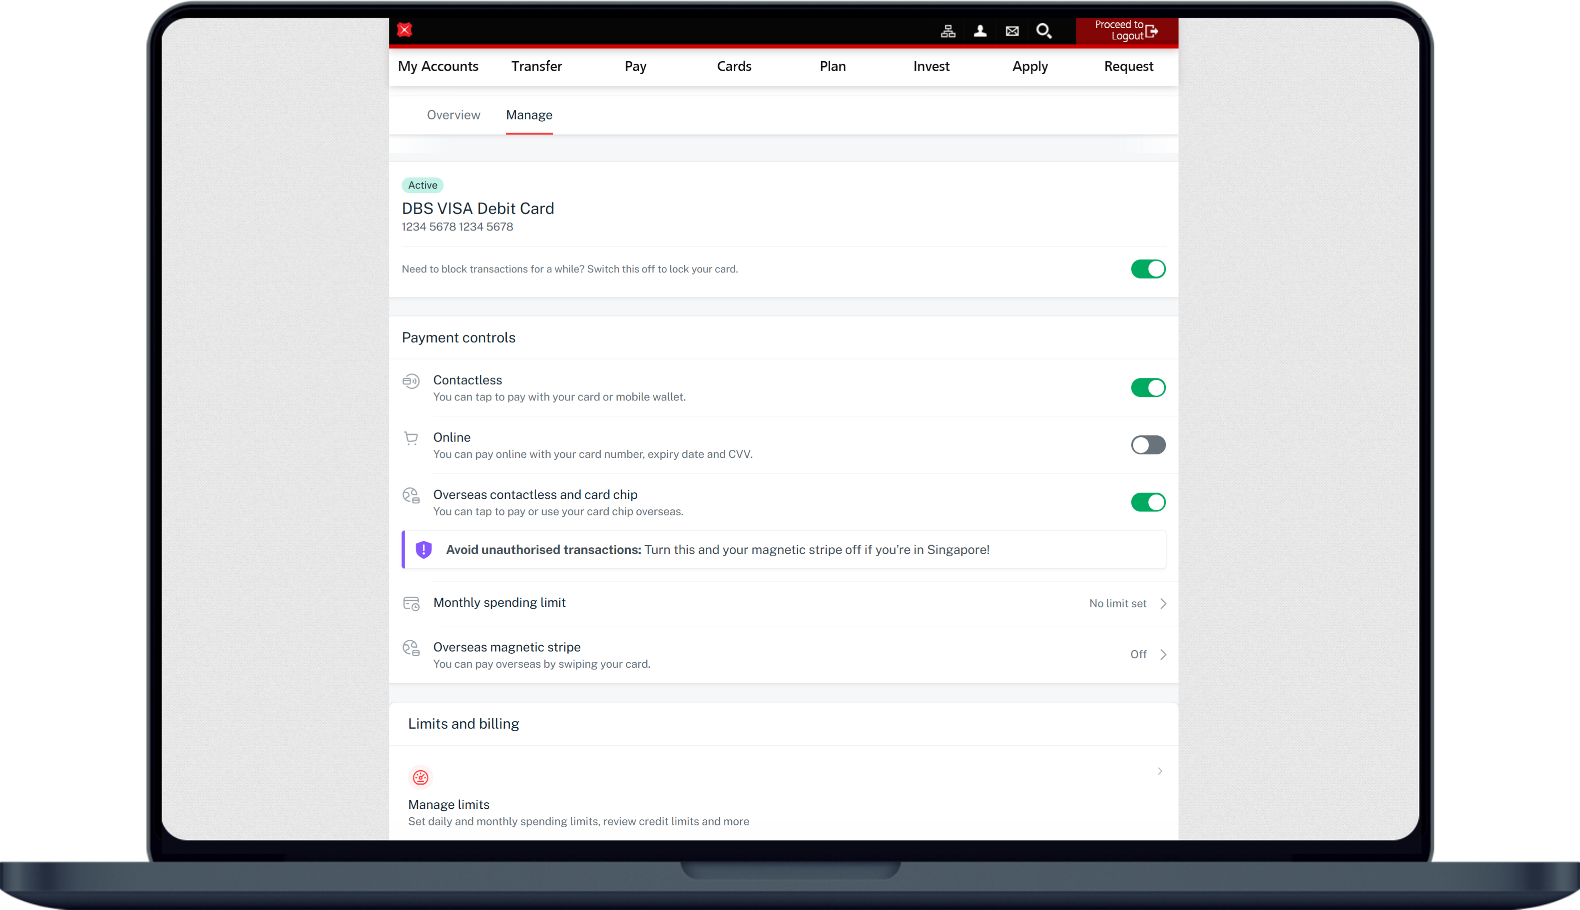Click Overseas contactless and card chip label
Image resolution: width=1580 pixels, height=910 pixels.
coord(535,495)
